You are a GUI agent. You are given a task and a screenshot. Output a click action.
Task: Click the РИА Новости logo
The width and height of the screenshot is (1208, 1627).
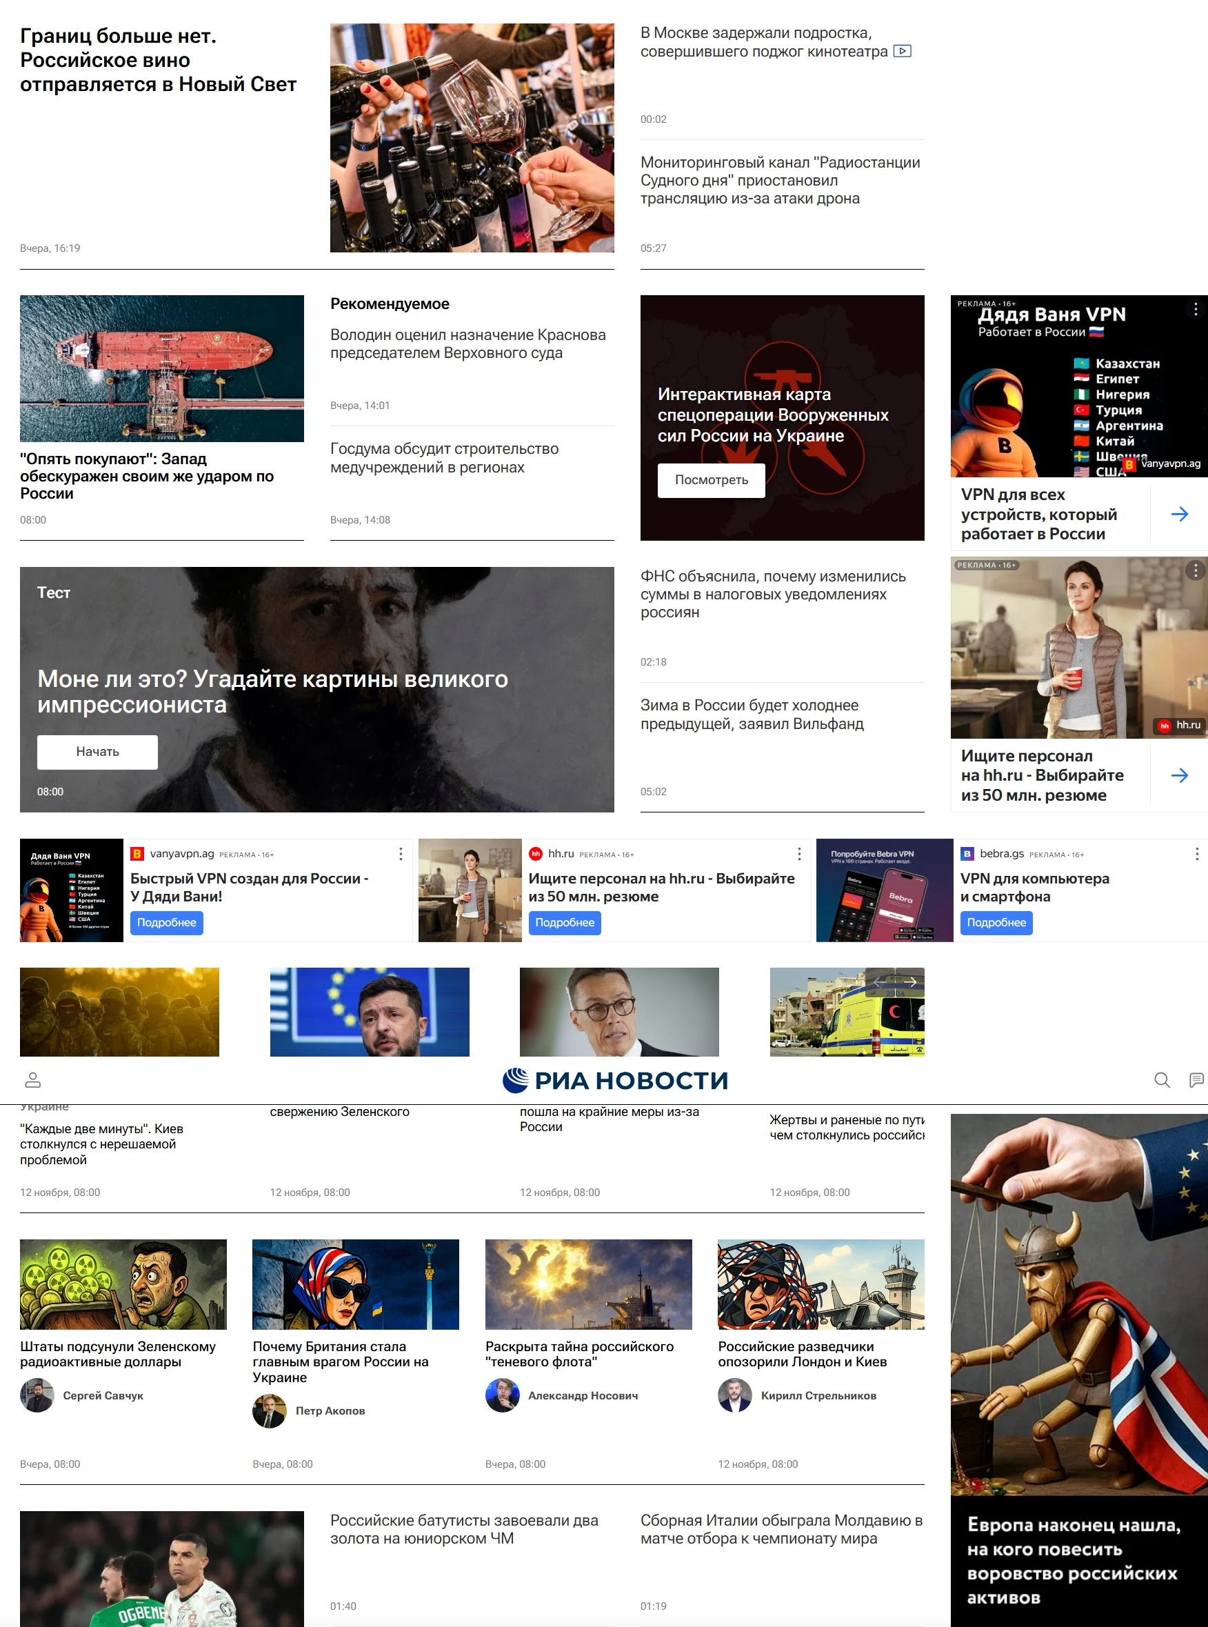[x=615, y=1080]
